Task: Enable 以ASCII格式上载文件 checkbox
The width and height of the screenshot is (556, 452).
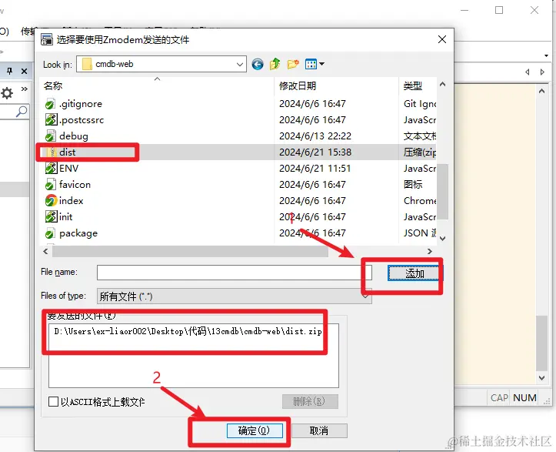Action: (53, 402)
